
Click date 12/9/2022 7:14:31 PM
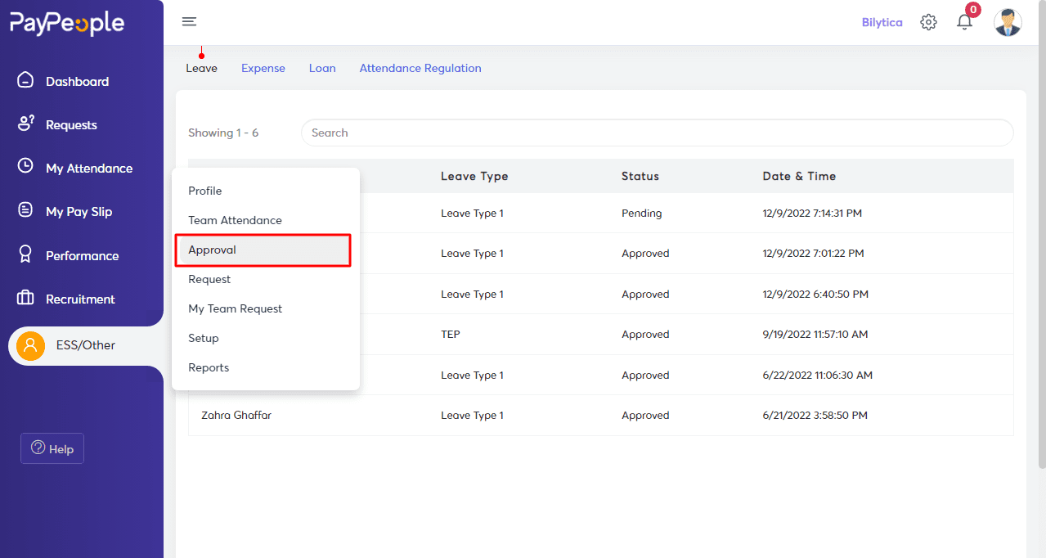point(812,213)
